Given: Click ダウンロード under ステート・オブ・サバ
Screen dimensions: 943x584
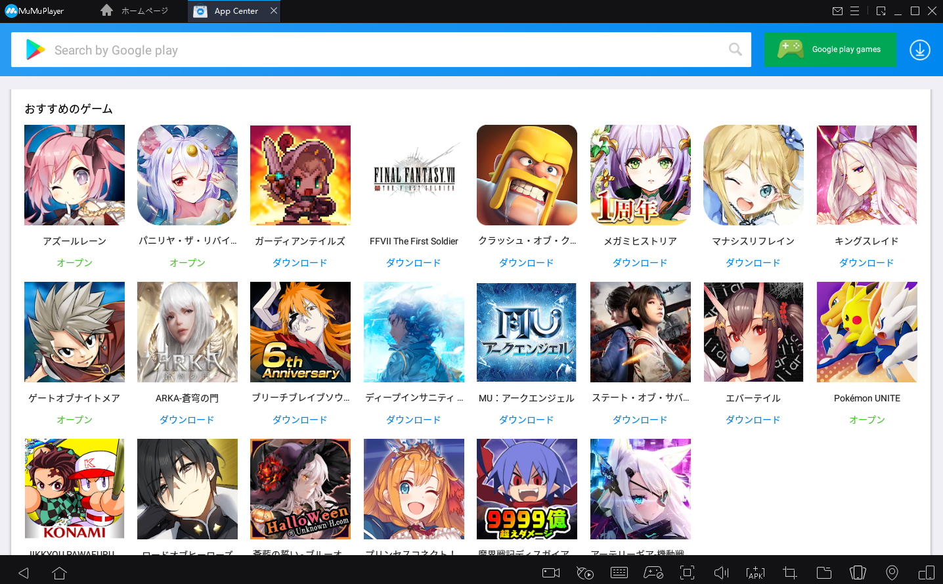Looking at the screenshot, I should pyautogui.click(x=640, y=420).
